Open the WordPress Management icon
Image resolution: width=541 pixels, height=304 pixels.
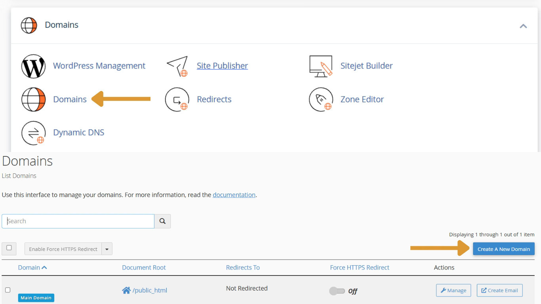point(33,66)
